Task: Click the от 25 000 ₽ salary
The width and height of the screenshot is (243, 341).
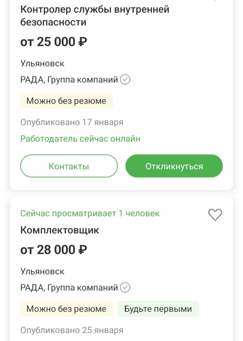Action: [x=54, y=42]
